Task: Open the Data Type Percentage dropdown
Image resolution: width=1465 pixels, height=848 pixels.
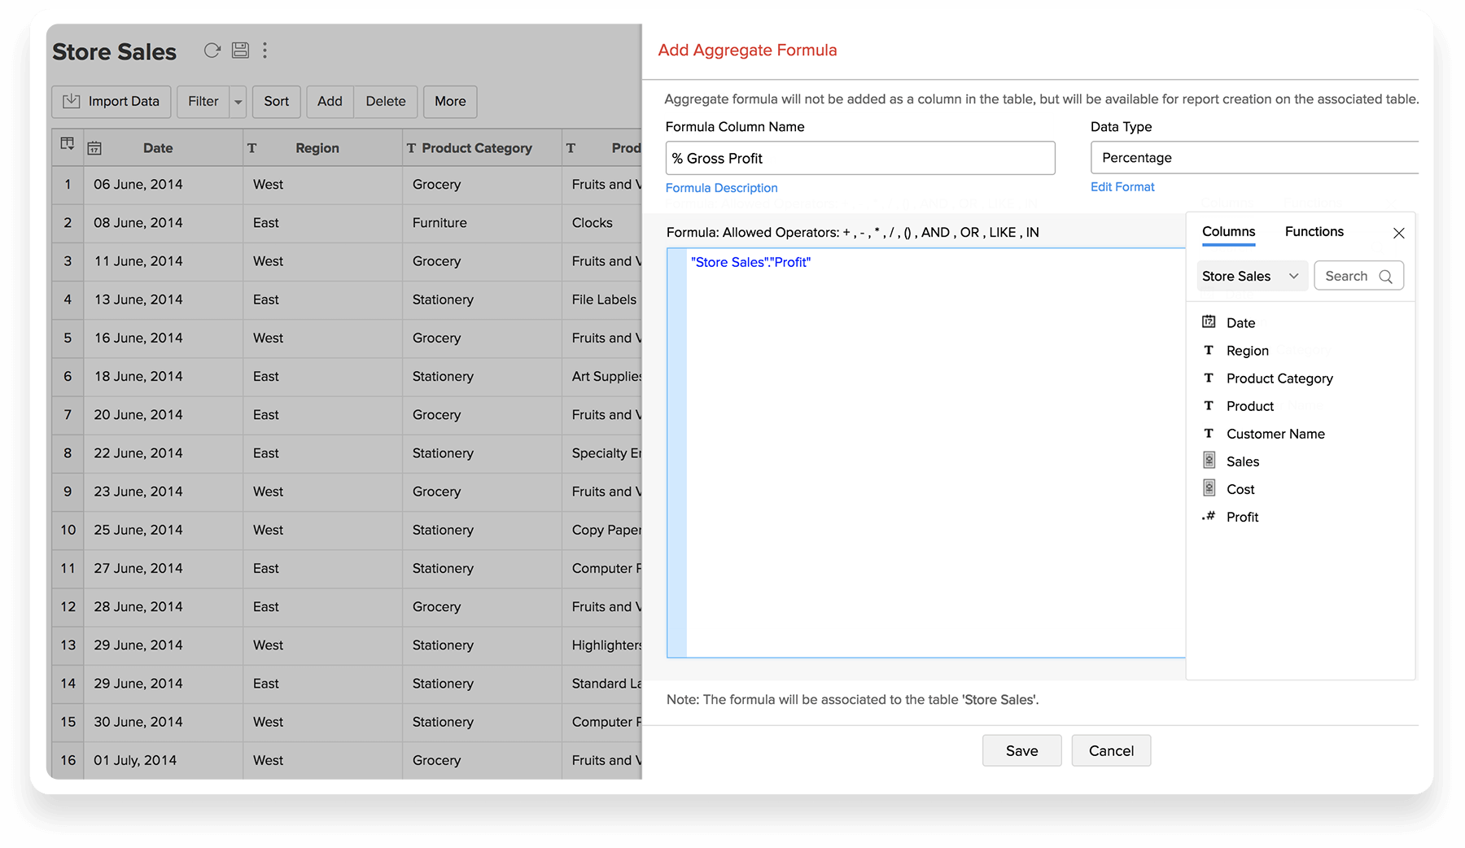Action: click(x=1253, y=158)
